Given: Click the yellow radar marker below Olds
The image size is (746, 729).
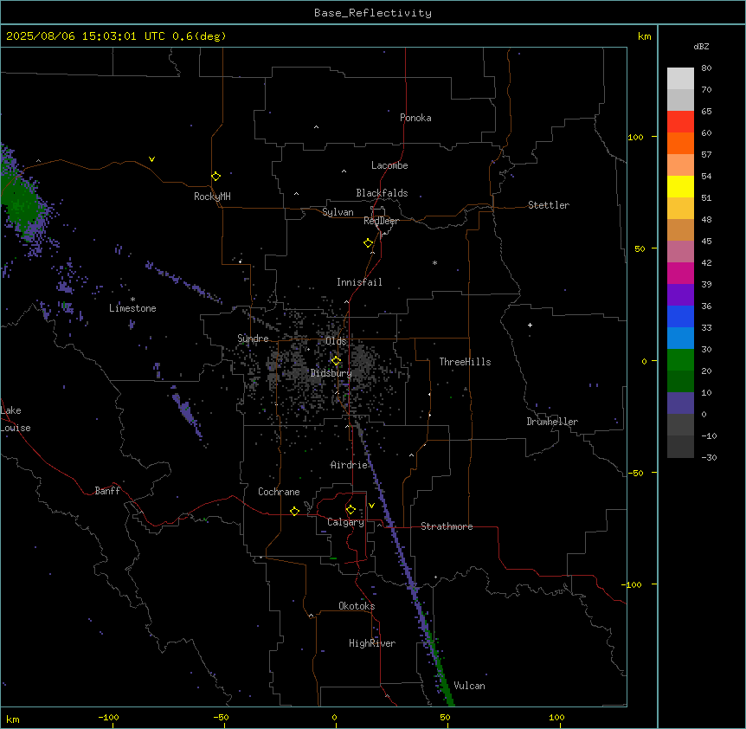Looking at the screenshot, I should (336, 361).
